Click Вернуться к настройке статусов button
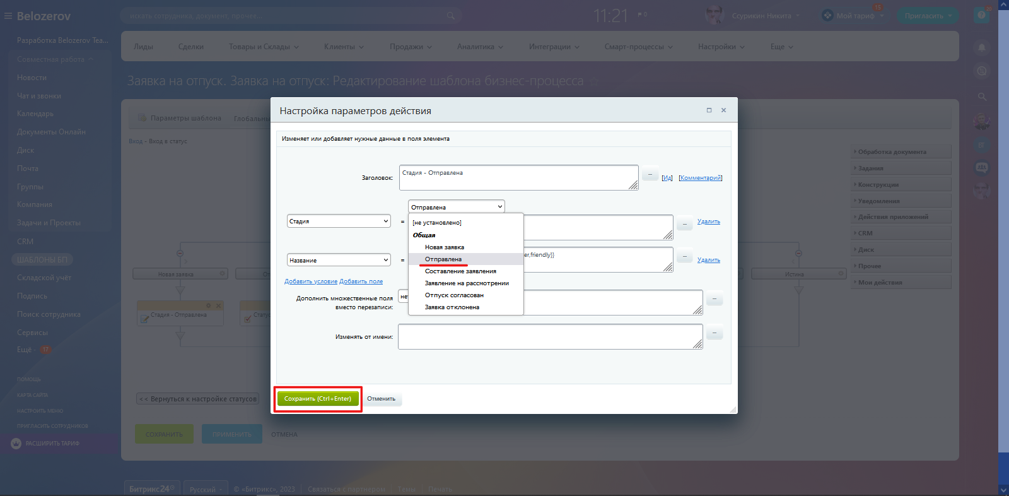 coord(198,399)
